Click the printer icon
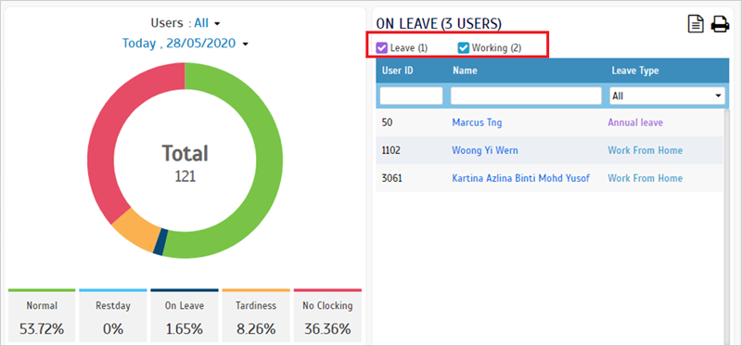The width and height of the screenshot is (742, 346). tap(720, 24)
